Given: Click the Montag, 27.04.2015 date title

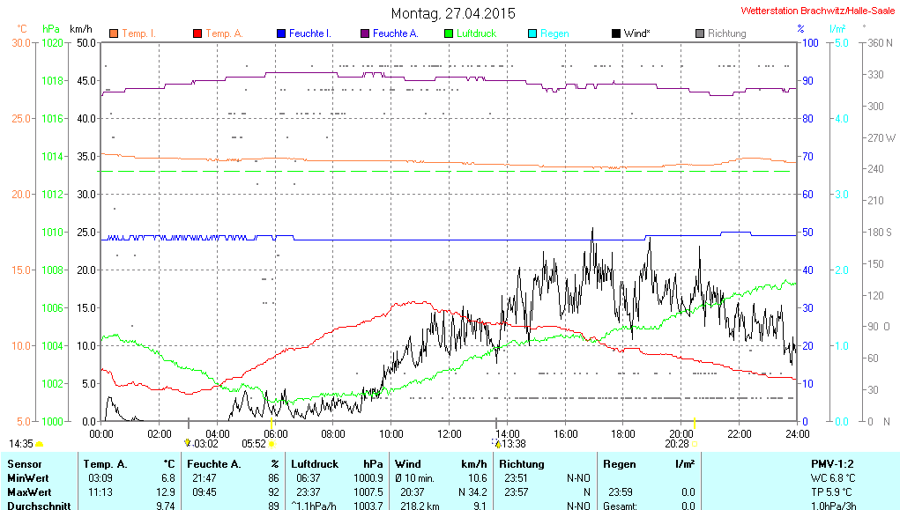Looking at the screenshot, I should (453, 13).
